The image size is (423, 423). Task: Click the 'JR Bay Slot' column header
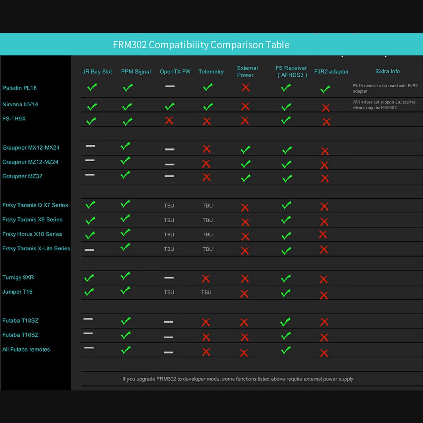pyautogui.click(x=97, y=72)
